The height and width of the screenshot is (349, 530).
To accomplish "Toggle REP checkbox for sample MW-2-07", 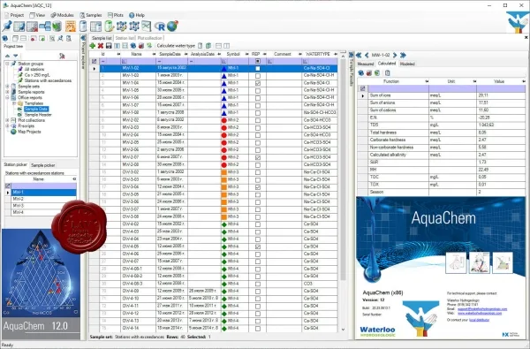I will tap(258, 157).
